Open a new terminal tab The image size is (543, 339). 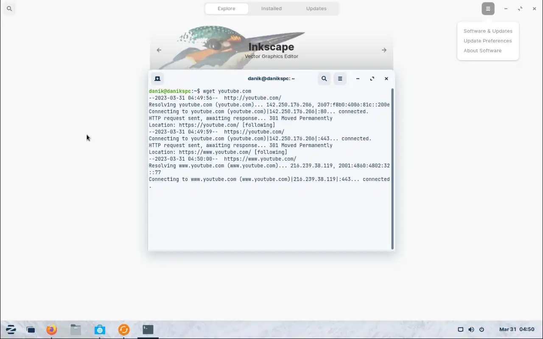(157, 78)
